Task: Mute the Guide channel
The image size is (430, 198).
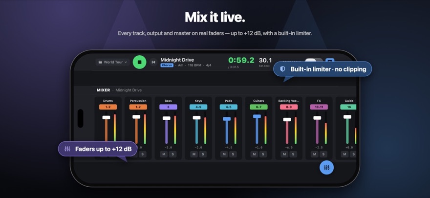Action: (344, 154)
